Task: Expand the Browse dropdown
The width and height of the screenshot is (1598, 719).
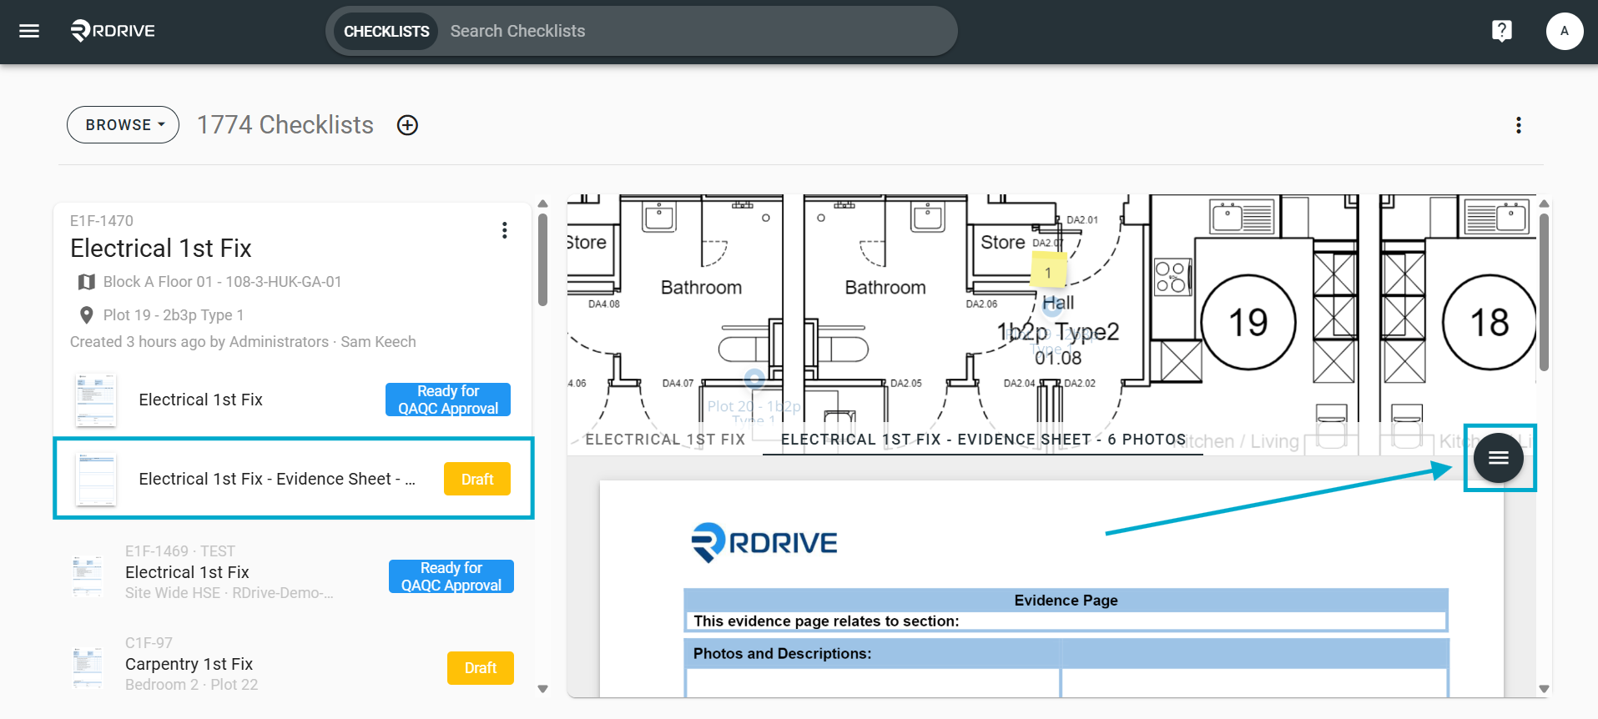Action: point(124,124)
